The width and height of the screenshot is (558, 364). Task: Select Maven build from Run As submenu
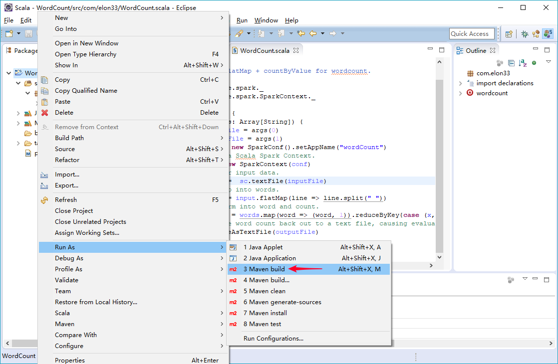[x=308, y=269]
